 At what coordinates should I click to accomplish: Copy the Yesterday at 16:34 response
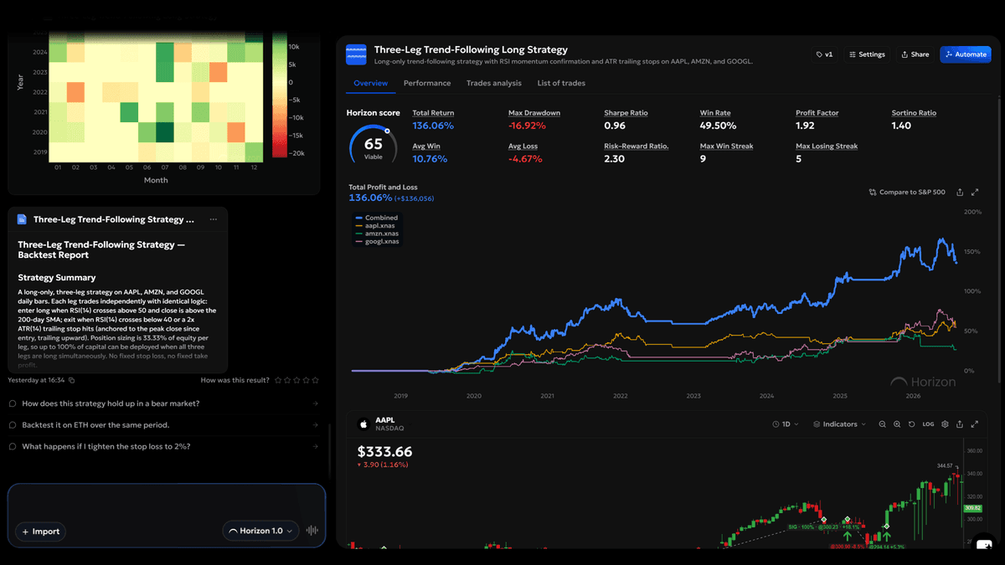pos(72,380)
